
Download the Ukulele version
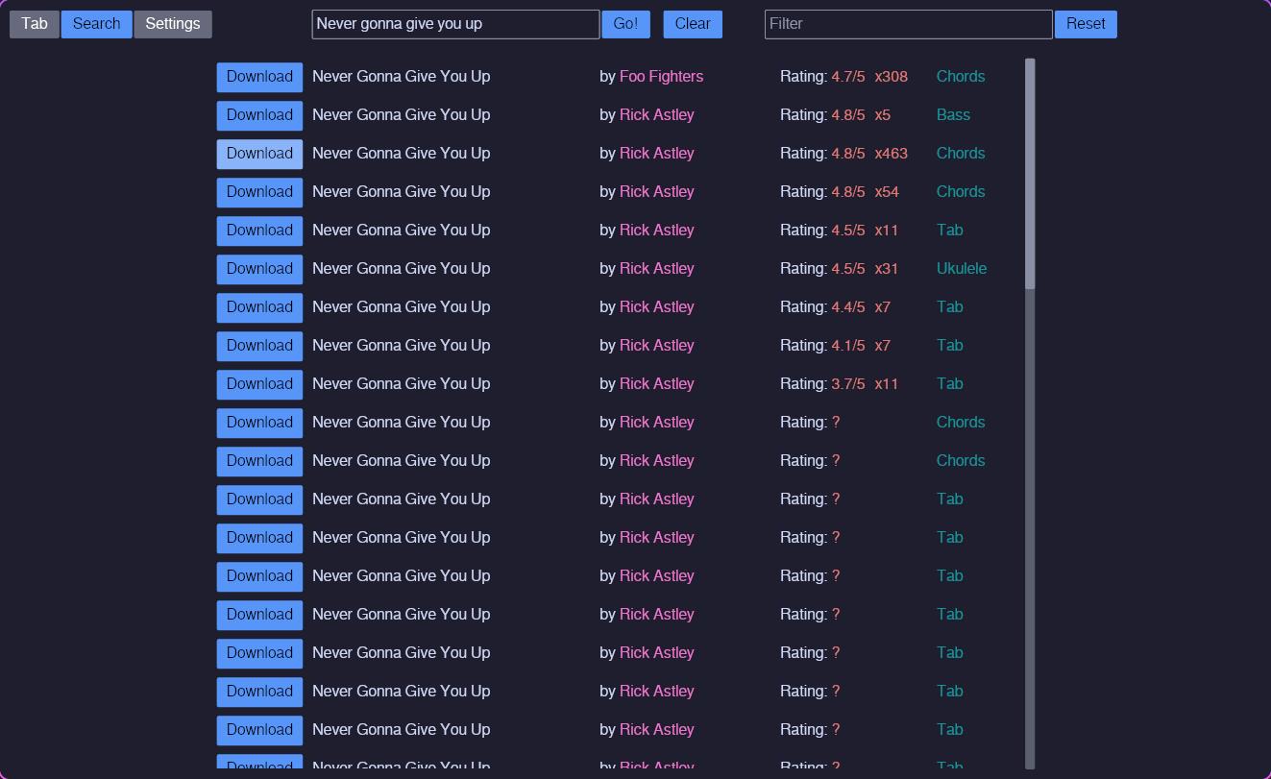(x=259, y=269)
